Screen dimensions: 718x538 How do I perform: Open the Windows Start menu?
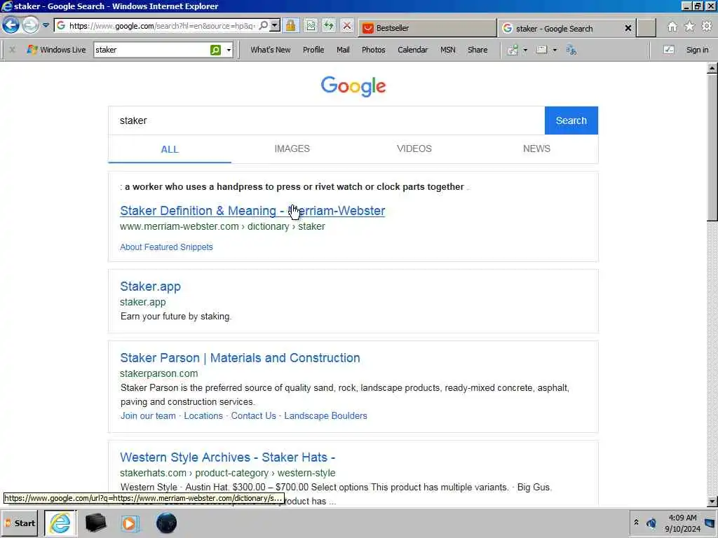click(x=20, y=523)
